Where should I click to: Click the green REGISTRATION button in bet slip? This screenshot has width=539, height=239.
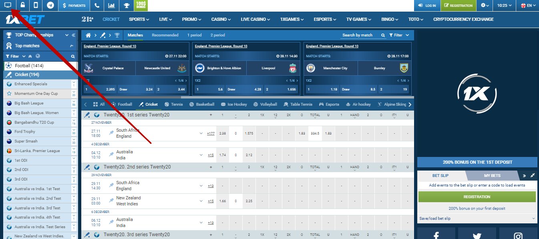[x=477, y=197]
